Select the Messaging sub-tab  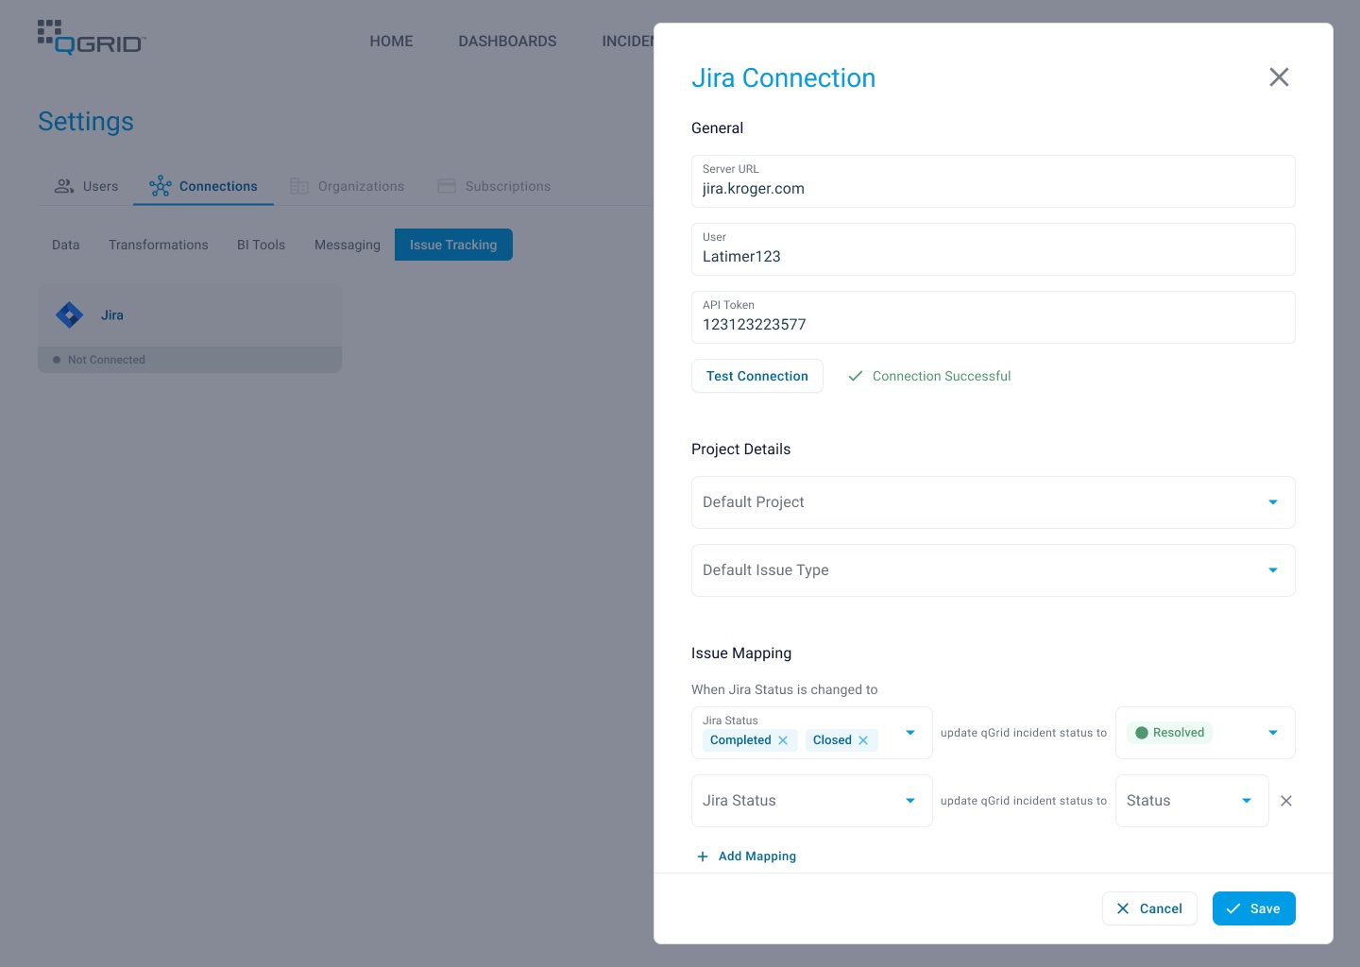pos(348,245)
